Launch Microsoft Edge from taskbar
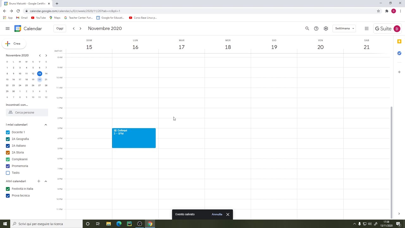 119,224
